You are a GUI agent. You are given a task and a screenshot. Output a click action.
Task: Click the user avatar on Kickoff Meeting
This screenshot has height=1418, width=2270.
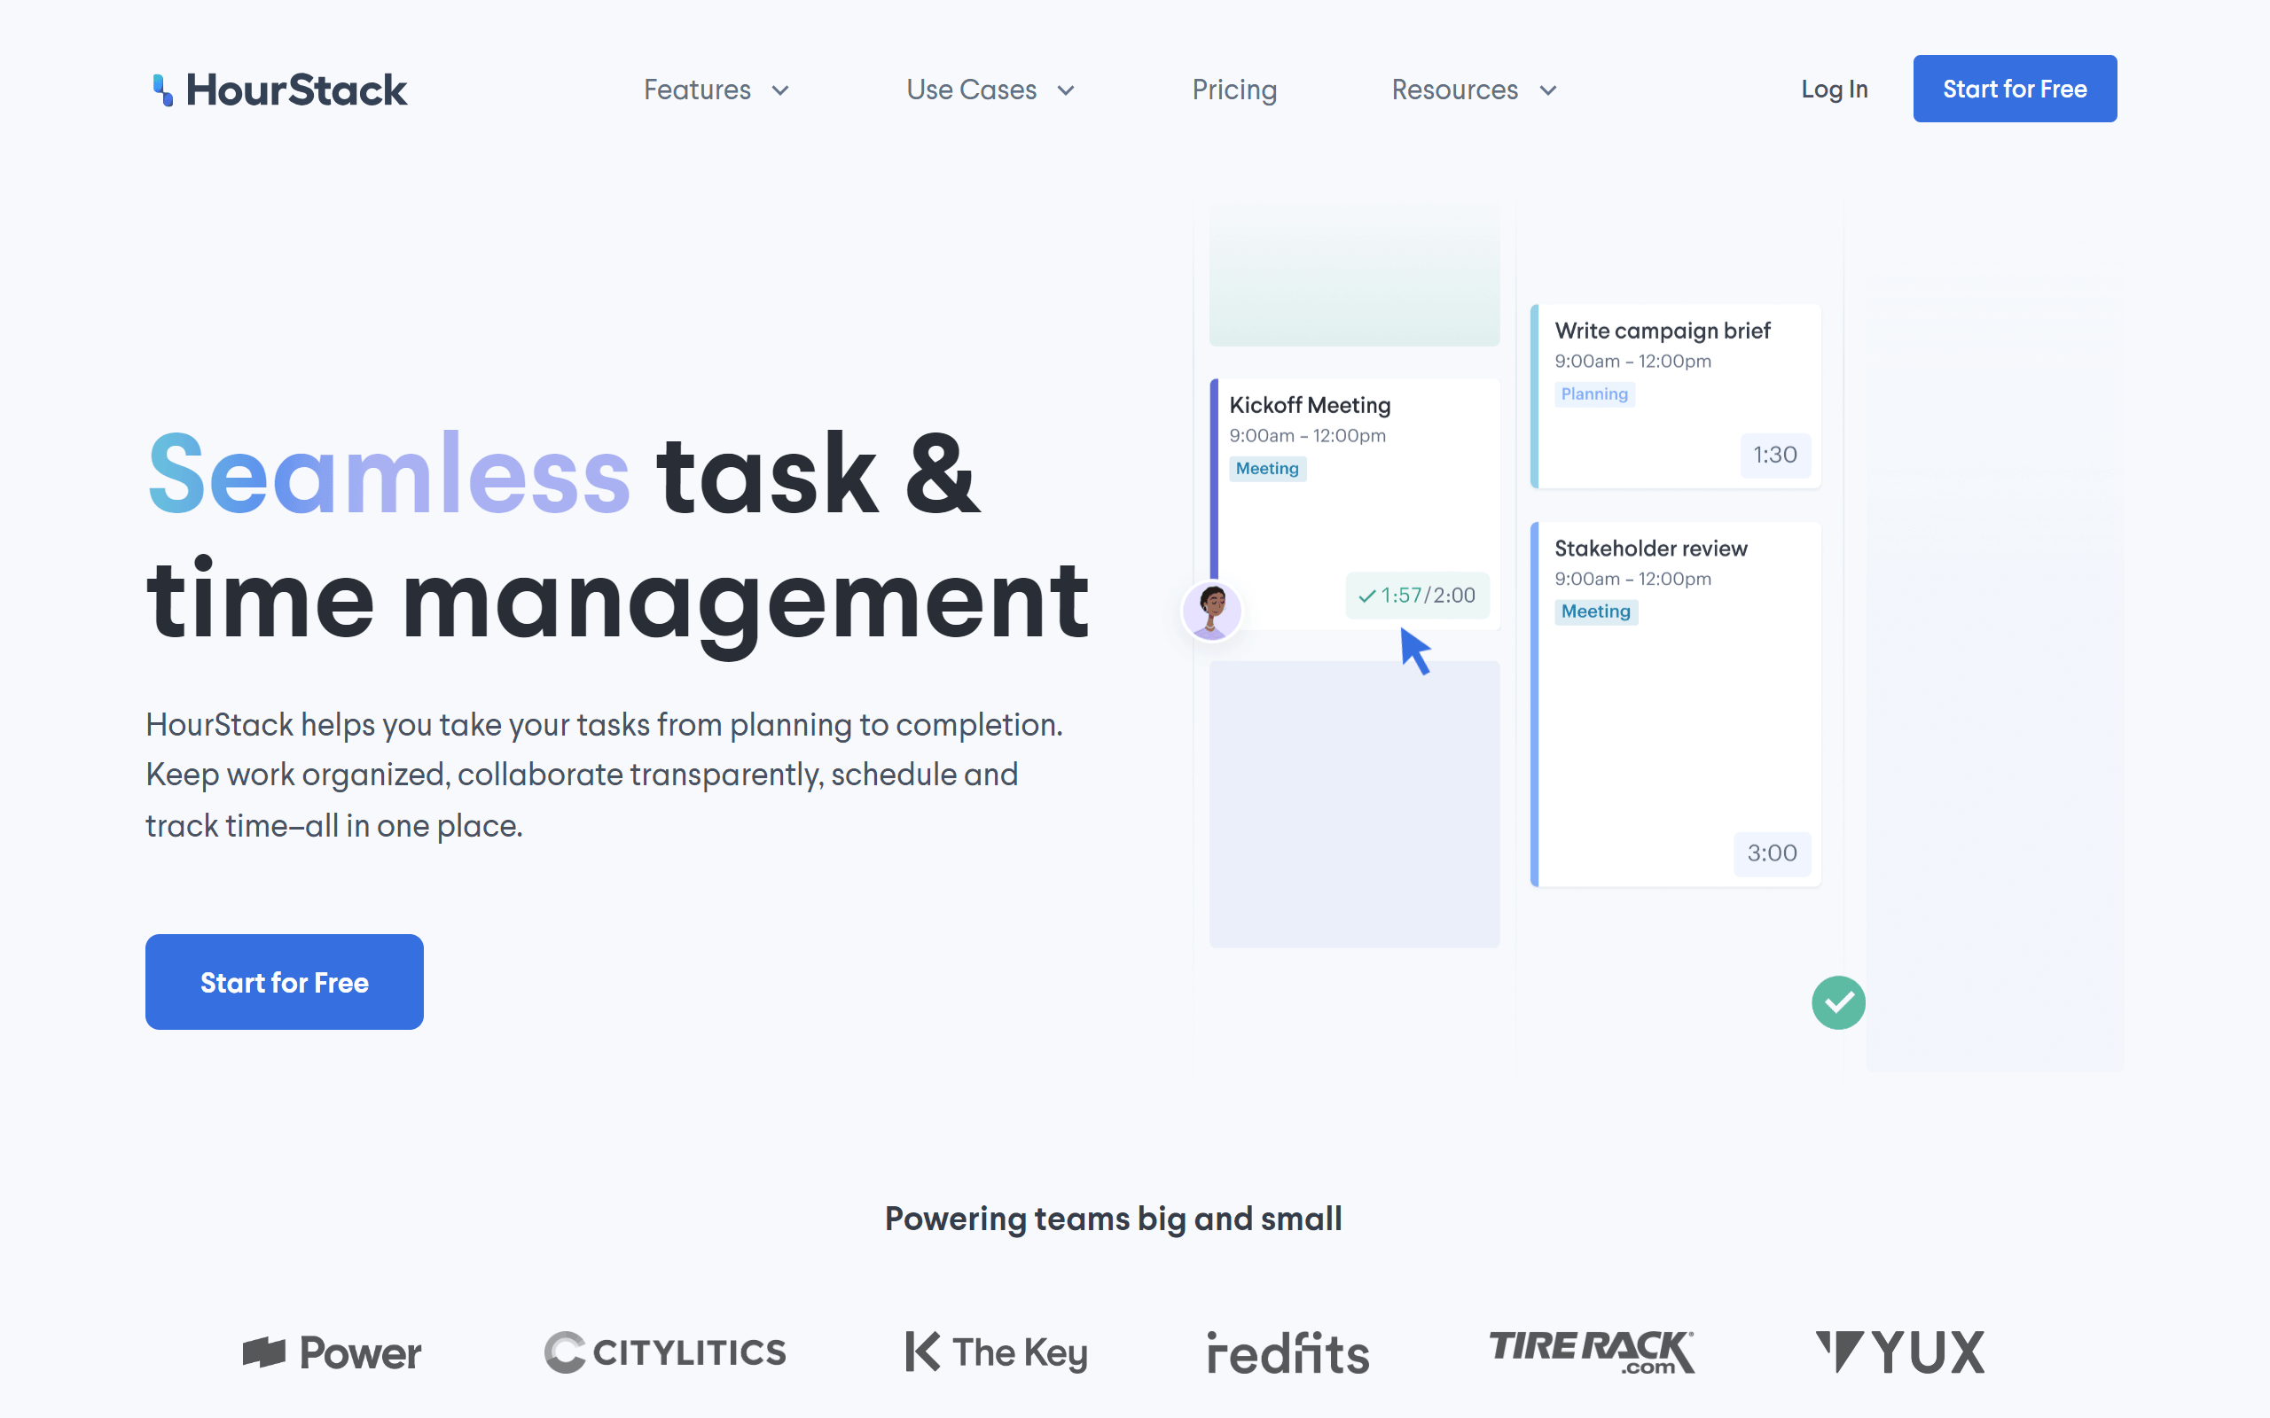(1212, 611)
